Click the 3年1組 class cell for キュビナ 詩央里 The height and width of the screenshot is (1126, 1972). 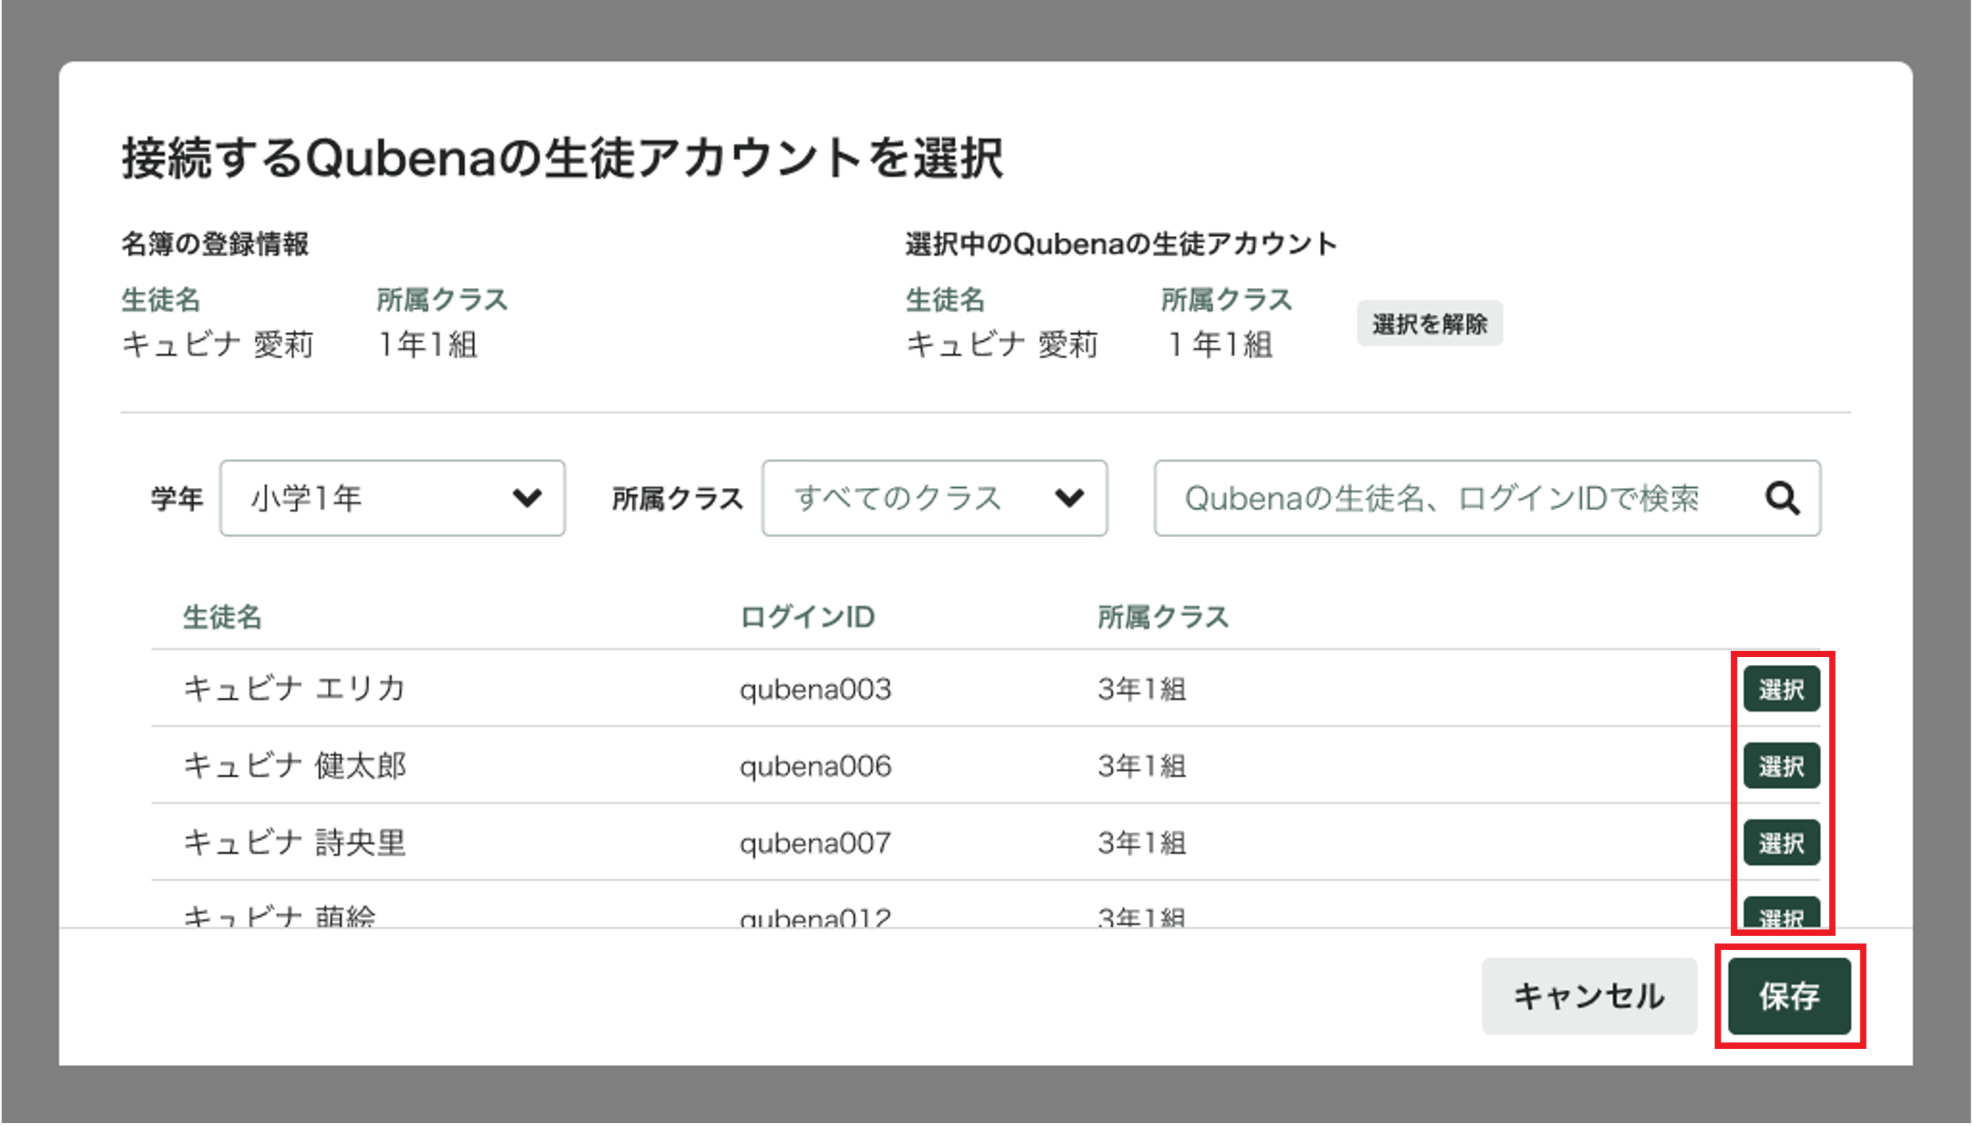pyautogui.click(x=1141, y=842)
